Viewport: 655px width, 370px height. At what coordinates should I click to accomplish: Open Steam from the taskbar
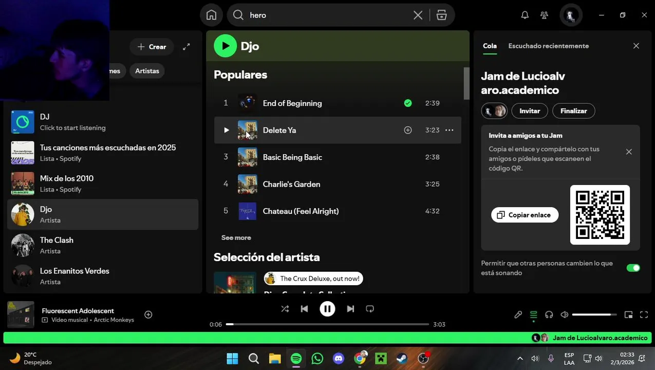coord(402,358)
